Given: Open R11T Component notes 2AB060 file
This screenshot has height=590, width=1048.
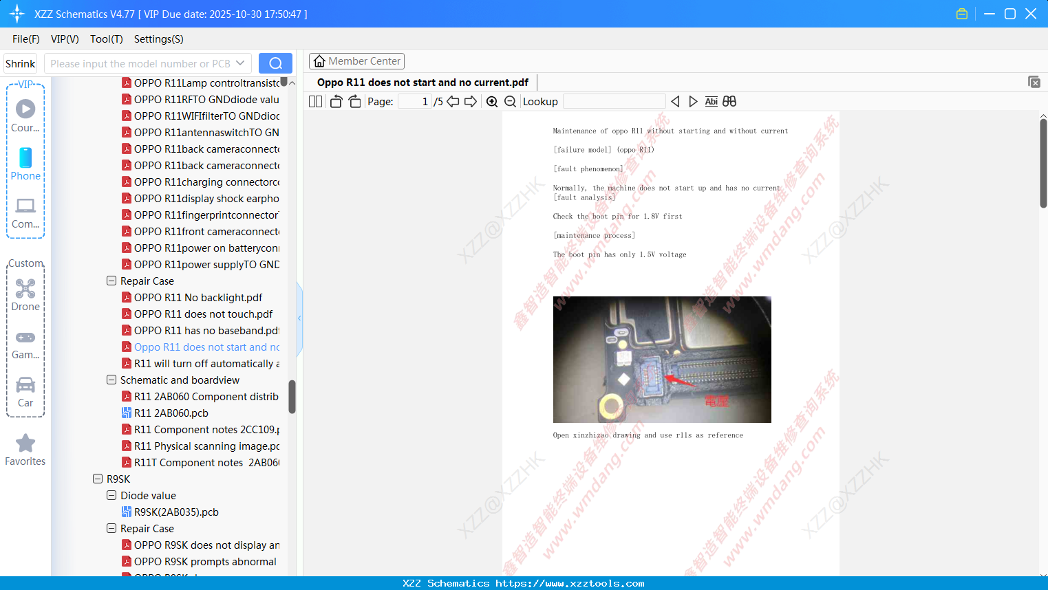Looking at the screenshot, I should (x=206, y=463).
